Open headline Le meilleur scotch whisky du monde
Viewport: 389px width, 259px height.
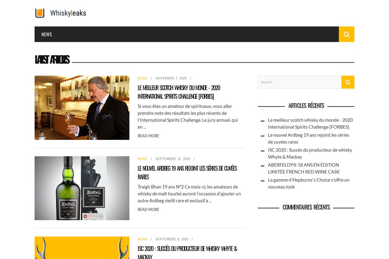(179, 92)
